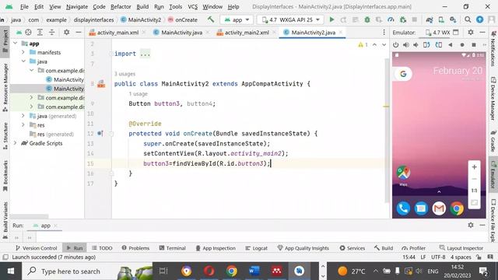Viewport: 498px width, 280px height.
Task: Open the Phone app on emulator
Action: (x=403, y=208)
